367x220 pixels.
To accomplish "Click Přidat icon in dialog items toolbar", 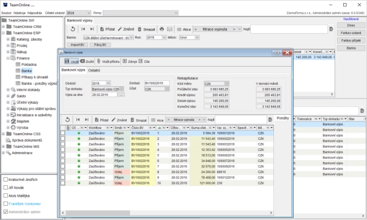I will [x=97, y=120].
